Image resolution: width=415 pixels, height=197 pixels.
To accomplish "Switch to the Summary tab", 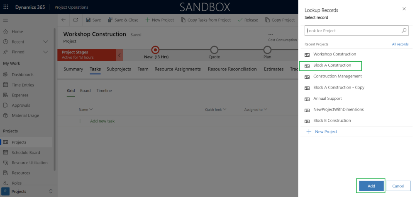I will (x=73, y=69).
